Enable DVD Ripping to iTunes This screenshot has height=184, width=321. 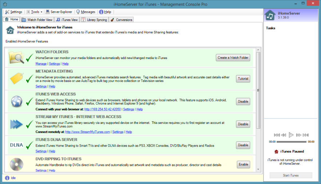pos(243,164)
